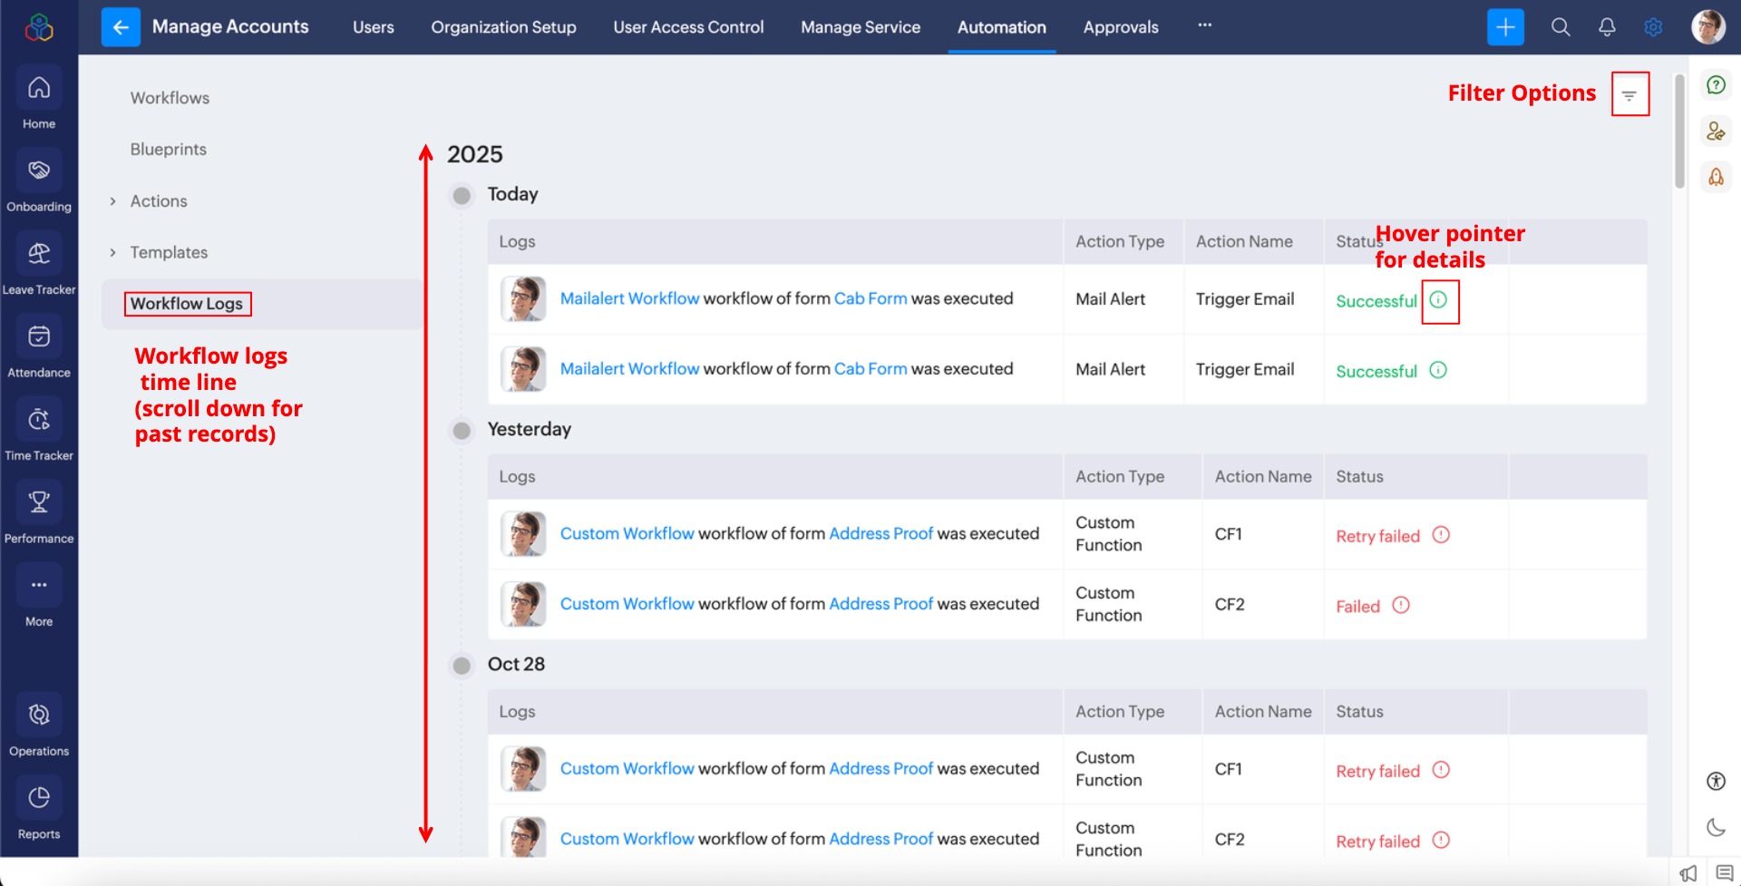Switch to the Approvals tab
This screenshot has height=886, width=1741.
(x=1120, y=27)
